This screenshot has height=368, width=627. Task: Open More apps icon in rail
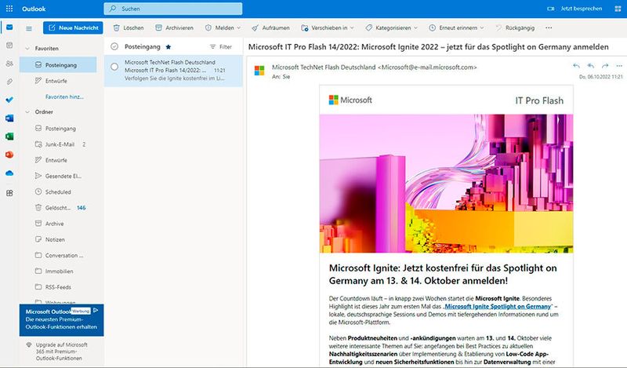tap(9, 193)
